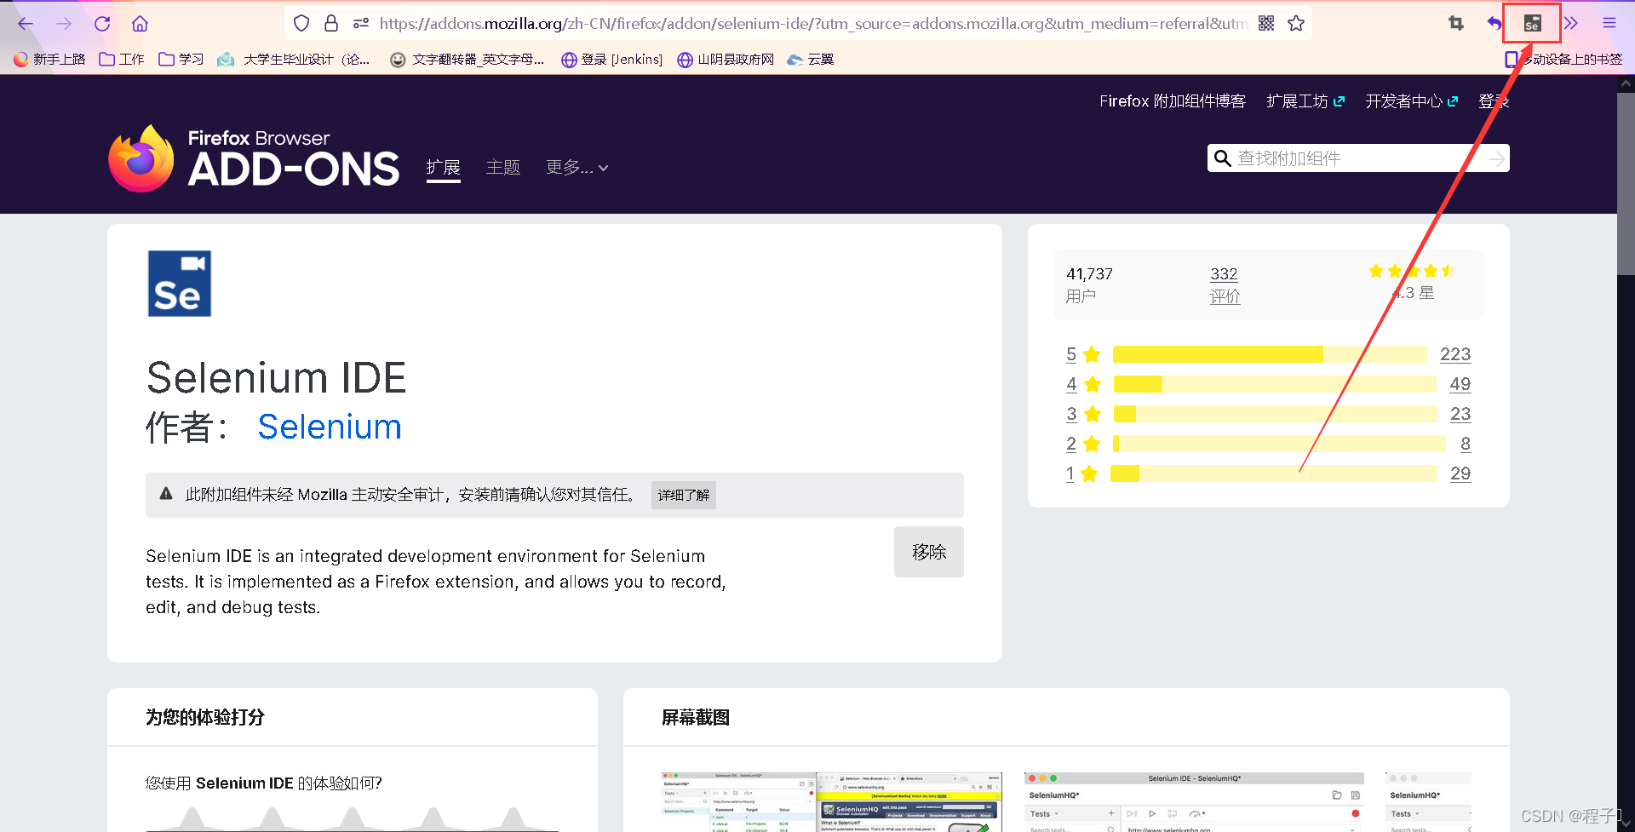Click the QR code icon in address bar

coord(1266,23)
